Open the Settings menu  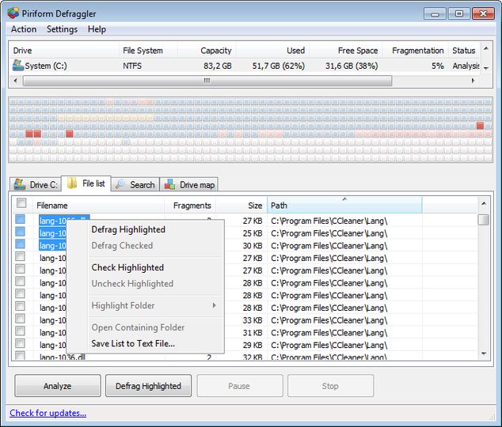(x=62, y=29)
